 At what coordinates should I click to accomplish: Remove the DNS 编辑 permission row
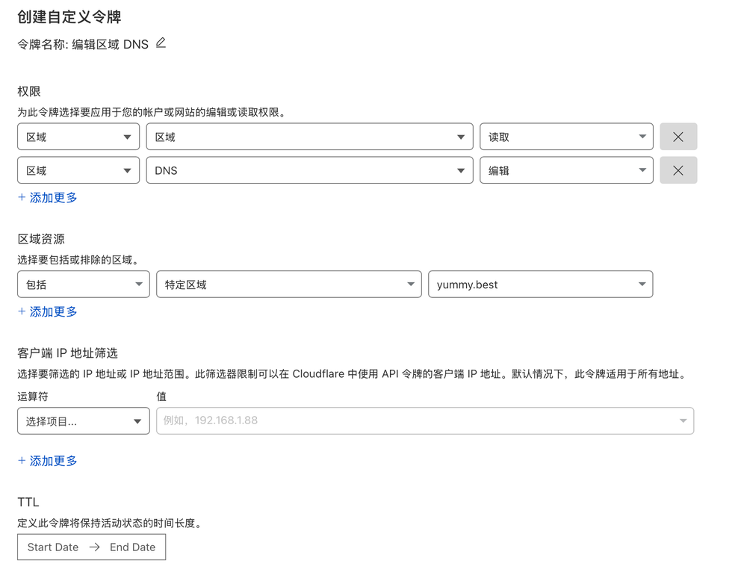pyautogui.click(x=678, y=170)
